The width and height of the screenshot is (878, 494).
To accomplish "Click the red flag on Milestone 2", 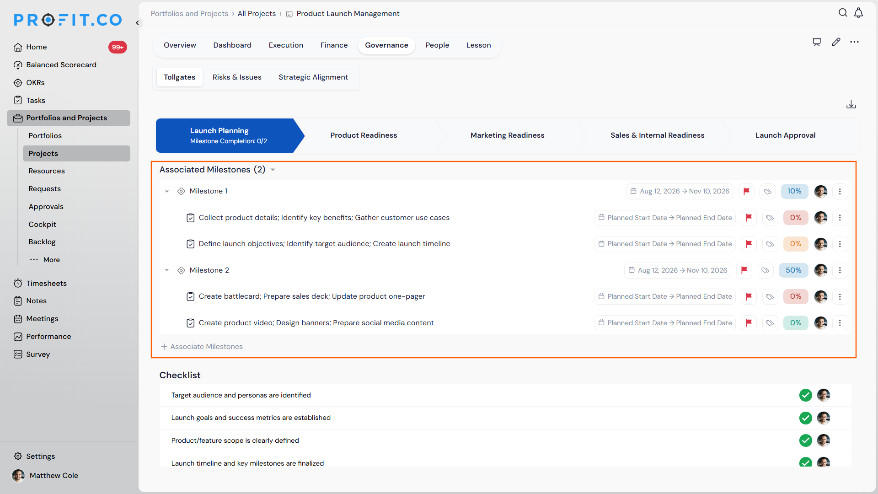I will point(744,270).
